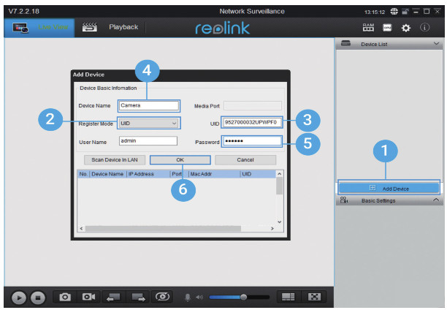
Task: Toggle fullscreen view icon
Action: coord(314,297)
